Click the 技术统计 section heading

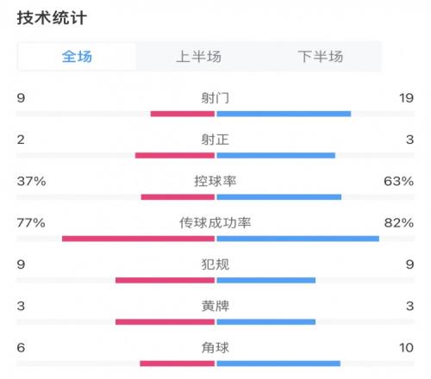[x=52, y=18]
